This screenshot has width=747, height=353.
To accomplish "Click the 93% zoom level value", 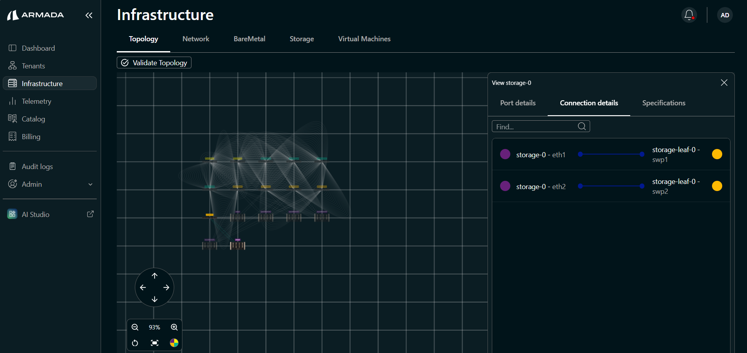I will tap(155, 327).
